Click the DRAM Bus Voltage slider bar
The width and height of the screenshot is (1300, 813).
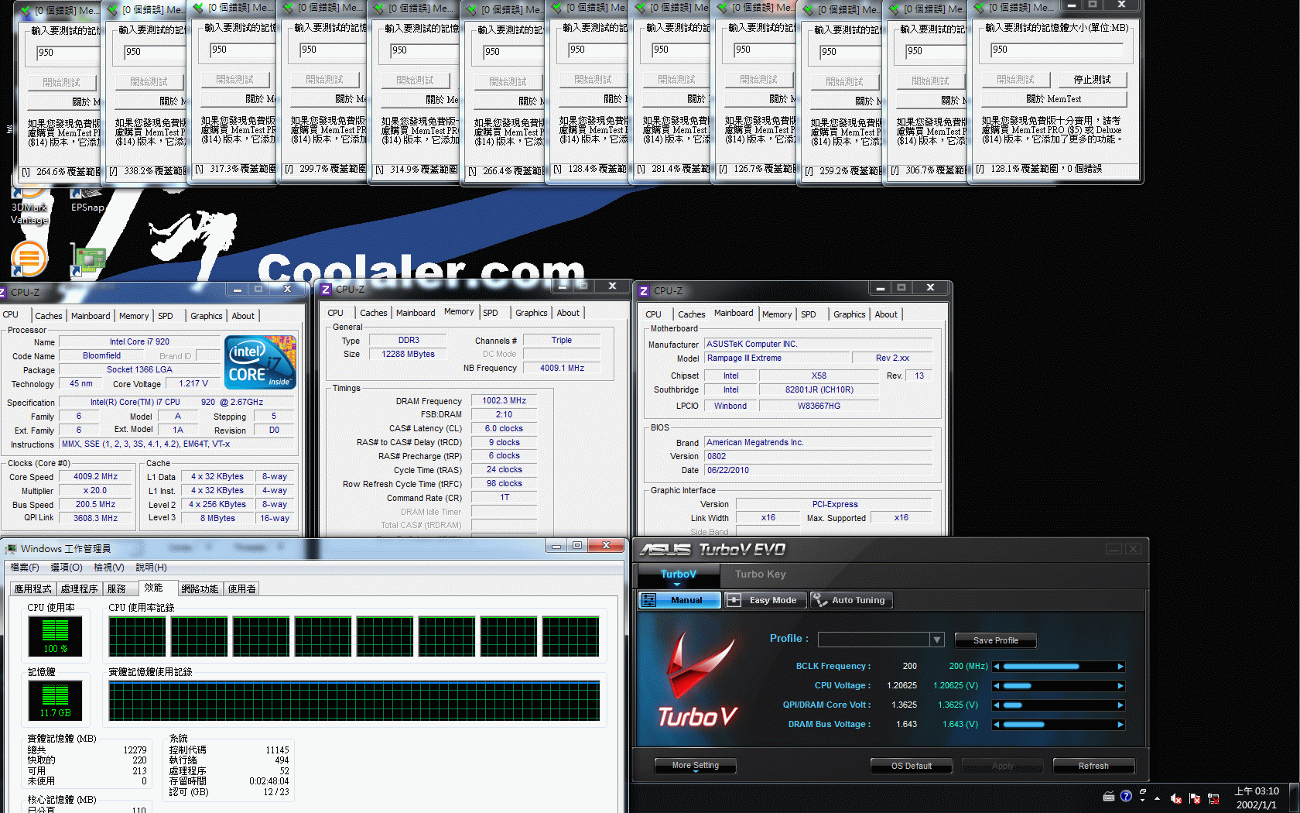[1058, 725]
